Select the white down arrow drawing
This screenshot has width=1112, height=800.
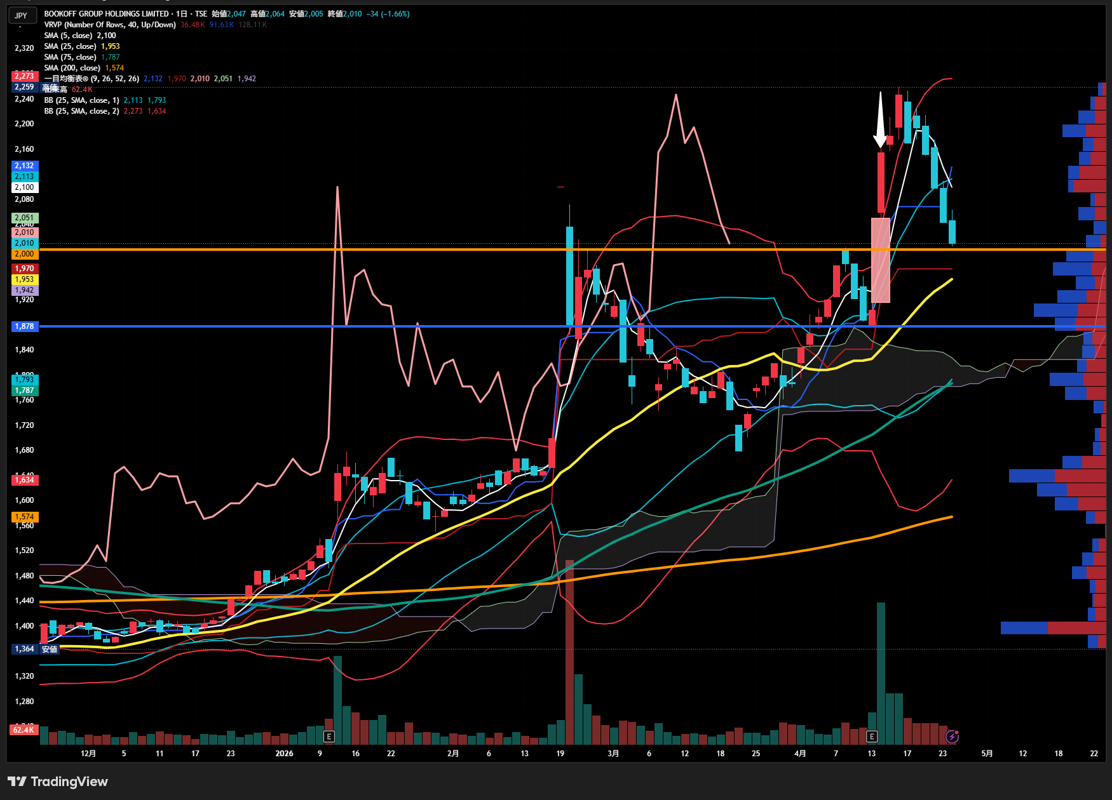(x=880, y=121)
